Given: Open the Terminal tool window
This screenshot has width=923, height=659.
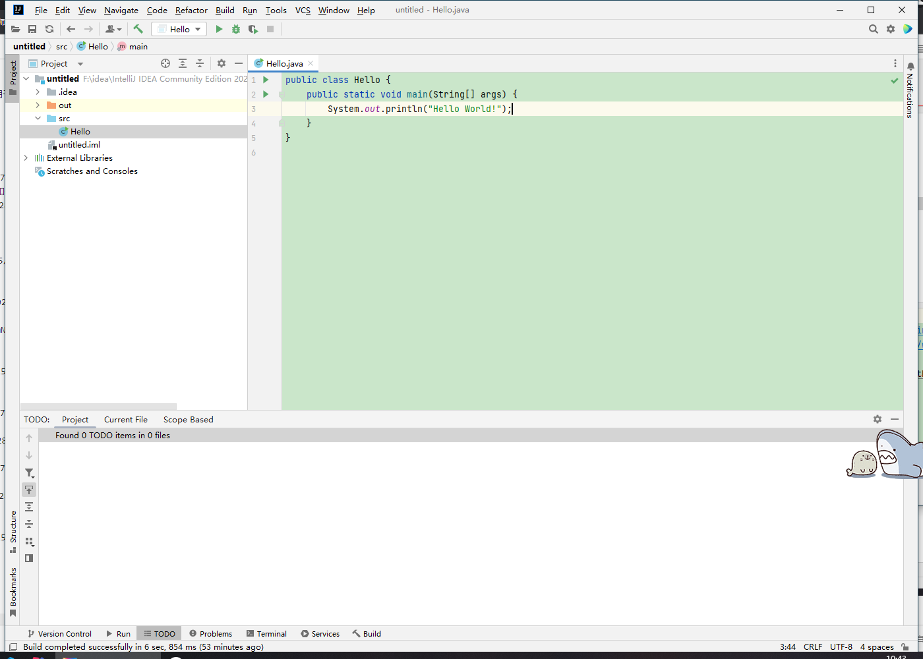Looking at the screenshot, I should click(x=266, y=633).
